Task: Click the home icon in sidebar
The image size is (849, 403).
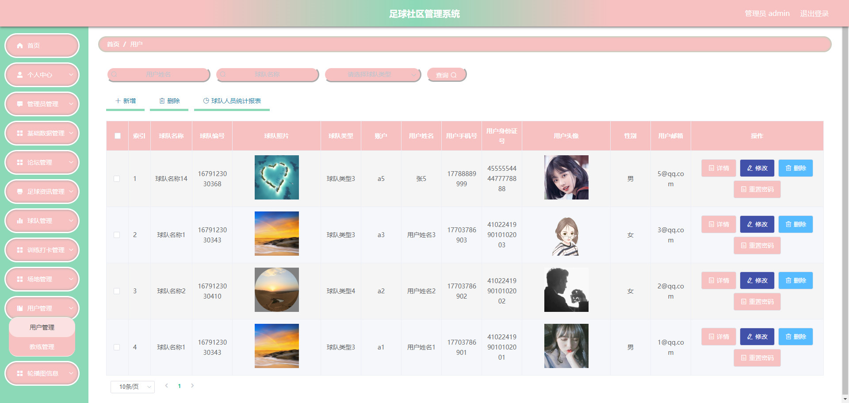Action: [x=20, y=46]
